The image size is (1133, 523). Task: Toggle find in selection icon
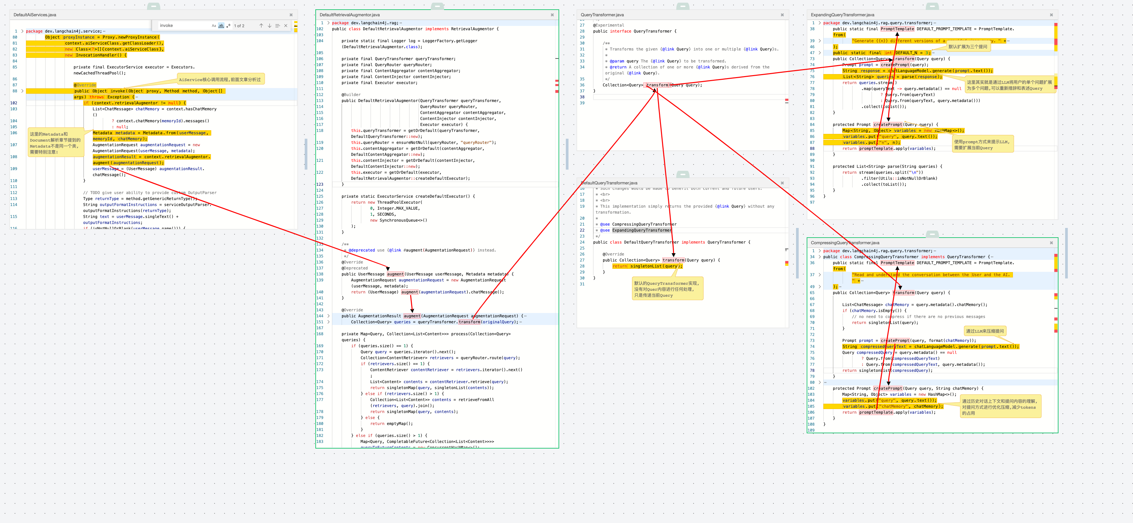click(277, 26)
